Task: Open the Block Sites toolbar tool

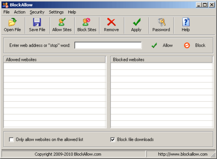Action: coord(87,25)
